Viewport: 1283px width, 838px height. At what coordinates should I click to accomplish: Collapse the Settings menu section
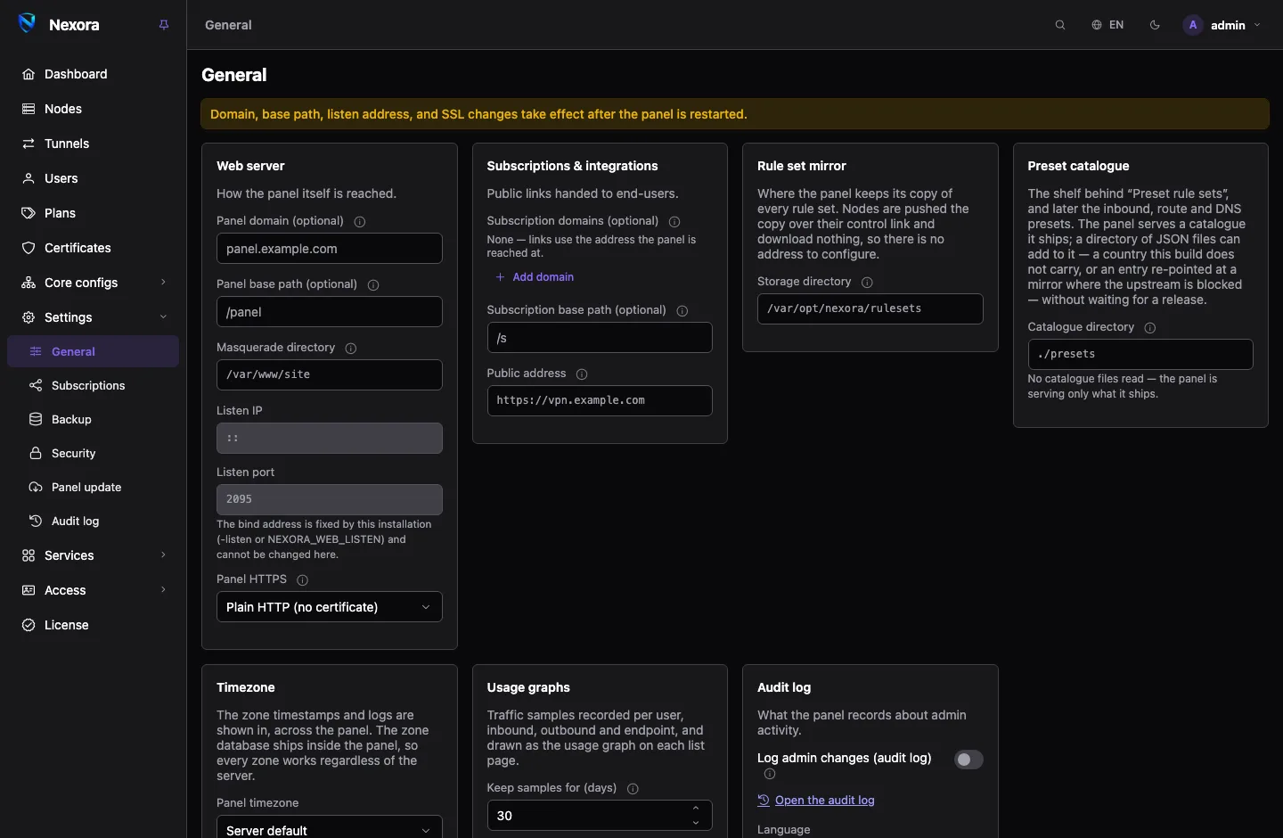coord(94,317)
